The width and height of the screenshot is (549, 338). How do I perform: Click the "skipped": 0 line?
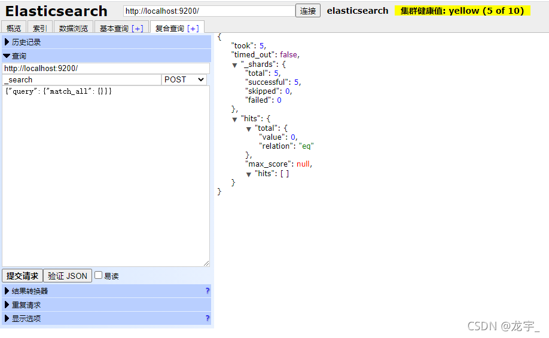pyautogui.click(x=269, y=91)
